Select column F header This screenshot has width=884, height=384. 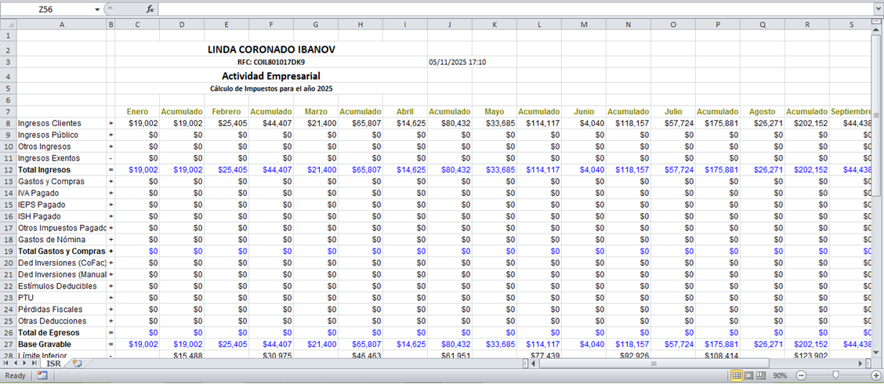tap(270, 24)
